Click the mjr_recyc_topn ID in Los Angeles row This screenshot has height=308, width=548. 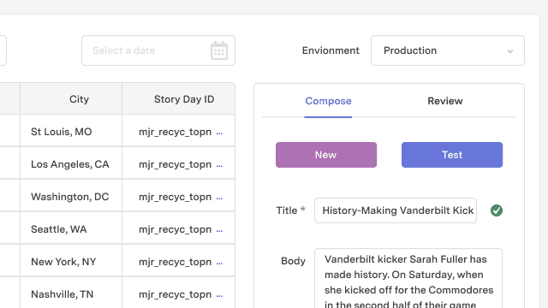coord(175,164)
